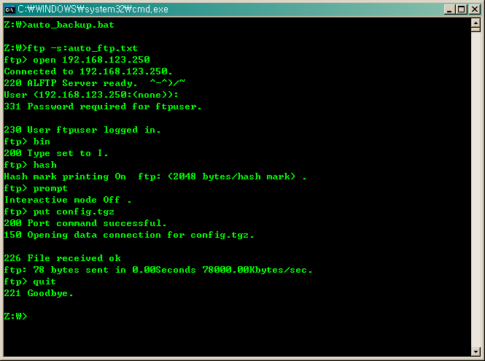Click '150 Opening data connection' line
This screenshot has width=485, height=361.
[129, 235]
